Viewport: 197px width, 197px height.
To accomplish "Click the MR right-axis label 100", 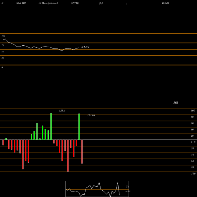I will pos(193,111).
